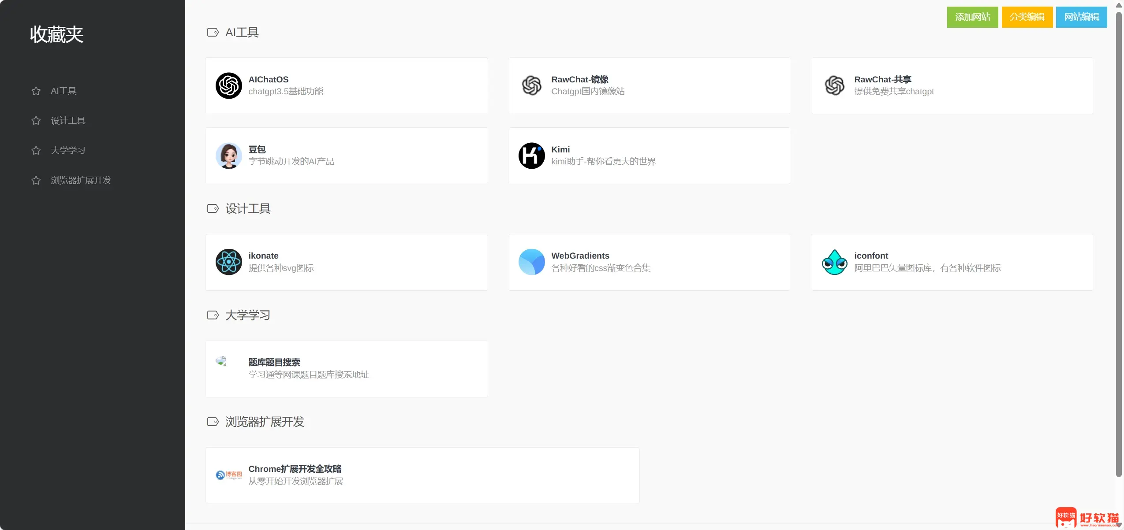Click the description 从零开始开发浏览器扩展
The height and width of the screenshot is (530, 1124).
point(295,481)
